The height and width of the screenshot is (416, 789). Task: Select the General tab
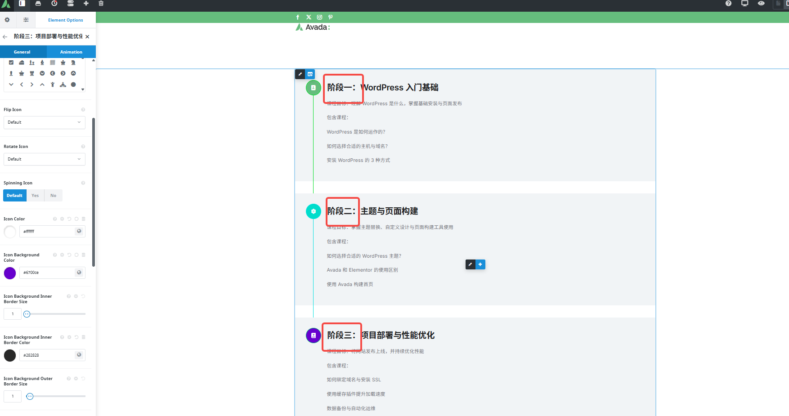click(x=22, y=52)
